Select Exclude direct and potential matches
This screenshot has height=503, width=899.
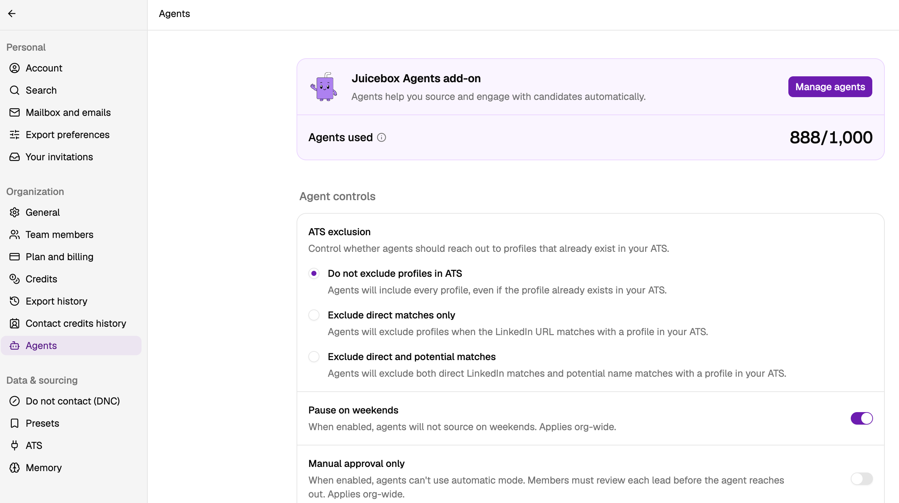pyautogui.click(x=314, y=357)
